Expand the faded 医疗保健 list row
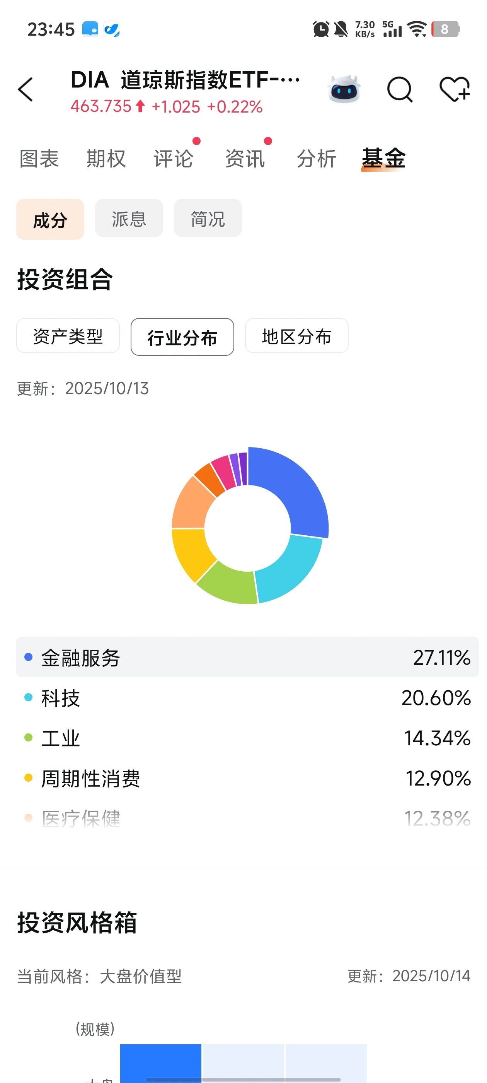Screen dimensions: 487x1083 click(x=247, y=818)
